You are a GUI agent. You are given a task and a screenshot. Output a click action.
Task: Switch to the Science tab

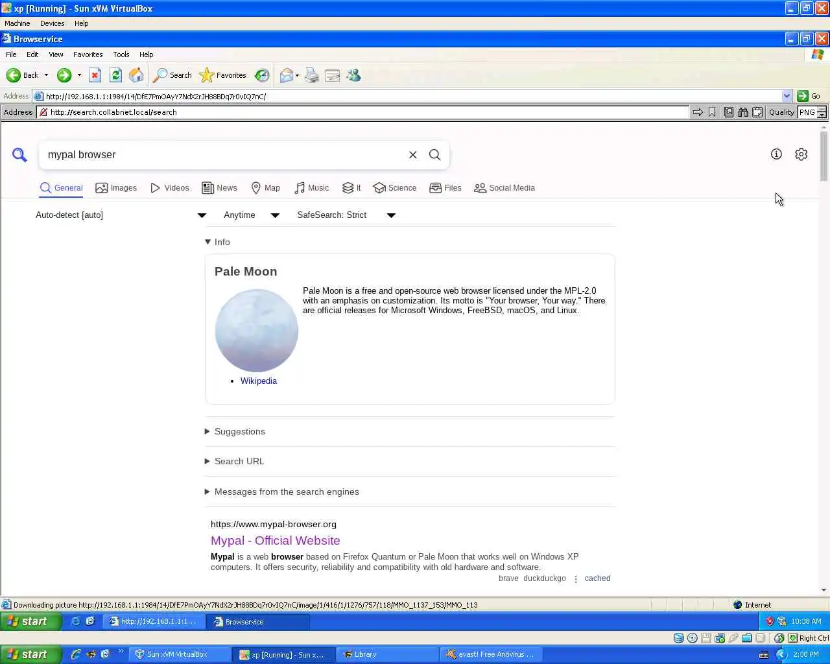click(x=395, y=188)
